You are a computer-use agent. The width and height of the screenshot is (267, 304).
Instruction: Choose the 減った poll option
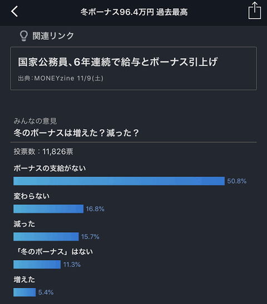click(24, 224)
